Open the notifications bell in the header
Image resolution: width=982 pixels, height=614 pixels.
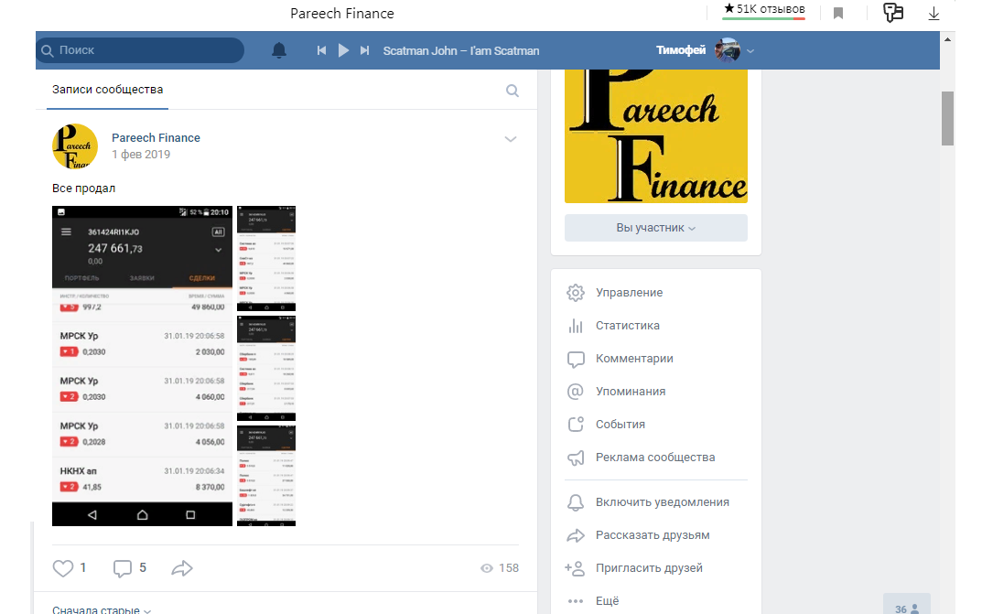coord(279,50)
